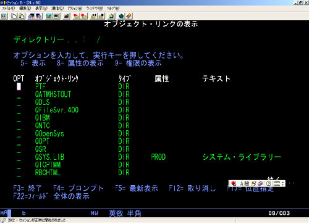Click the 8= 属性の表示 option text

coord(80,63)
